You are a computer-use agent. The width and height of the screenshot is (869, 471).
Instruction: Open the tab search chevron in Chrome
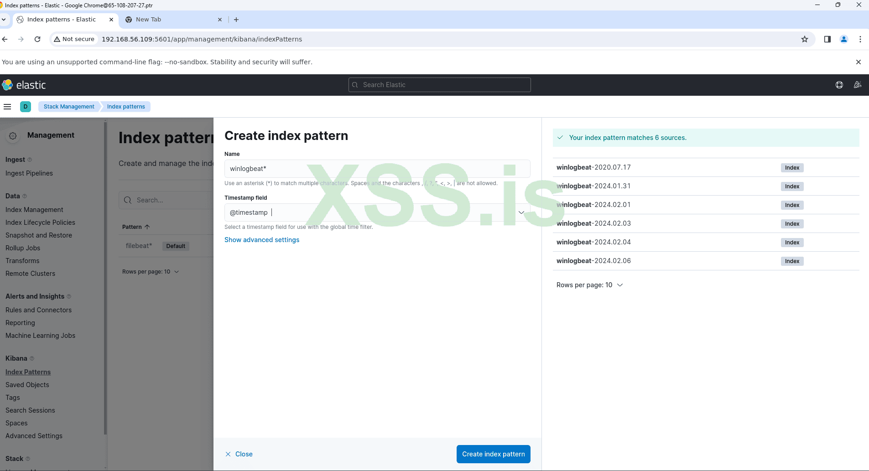coord(4,20)
